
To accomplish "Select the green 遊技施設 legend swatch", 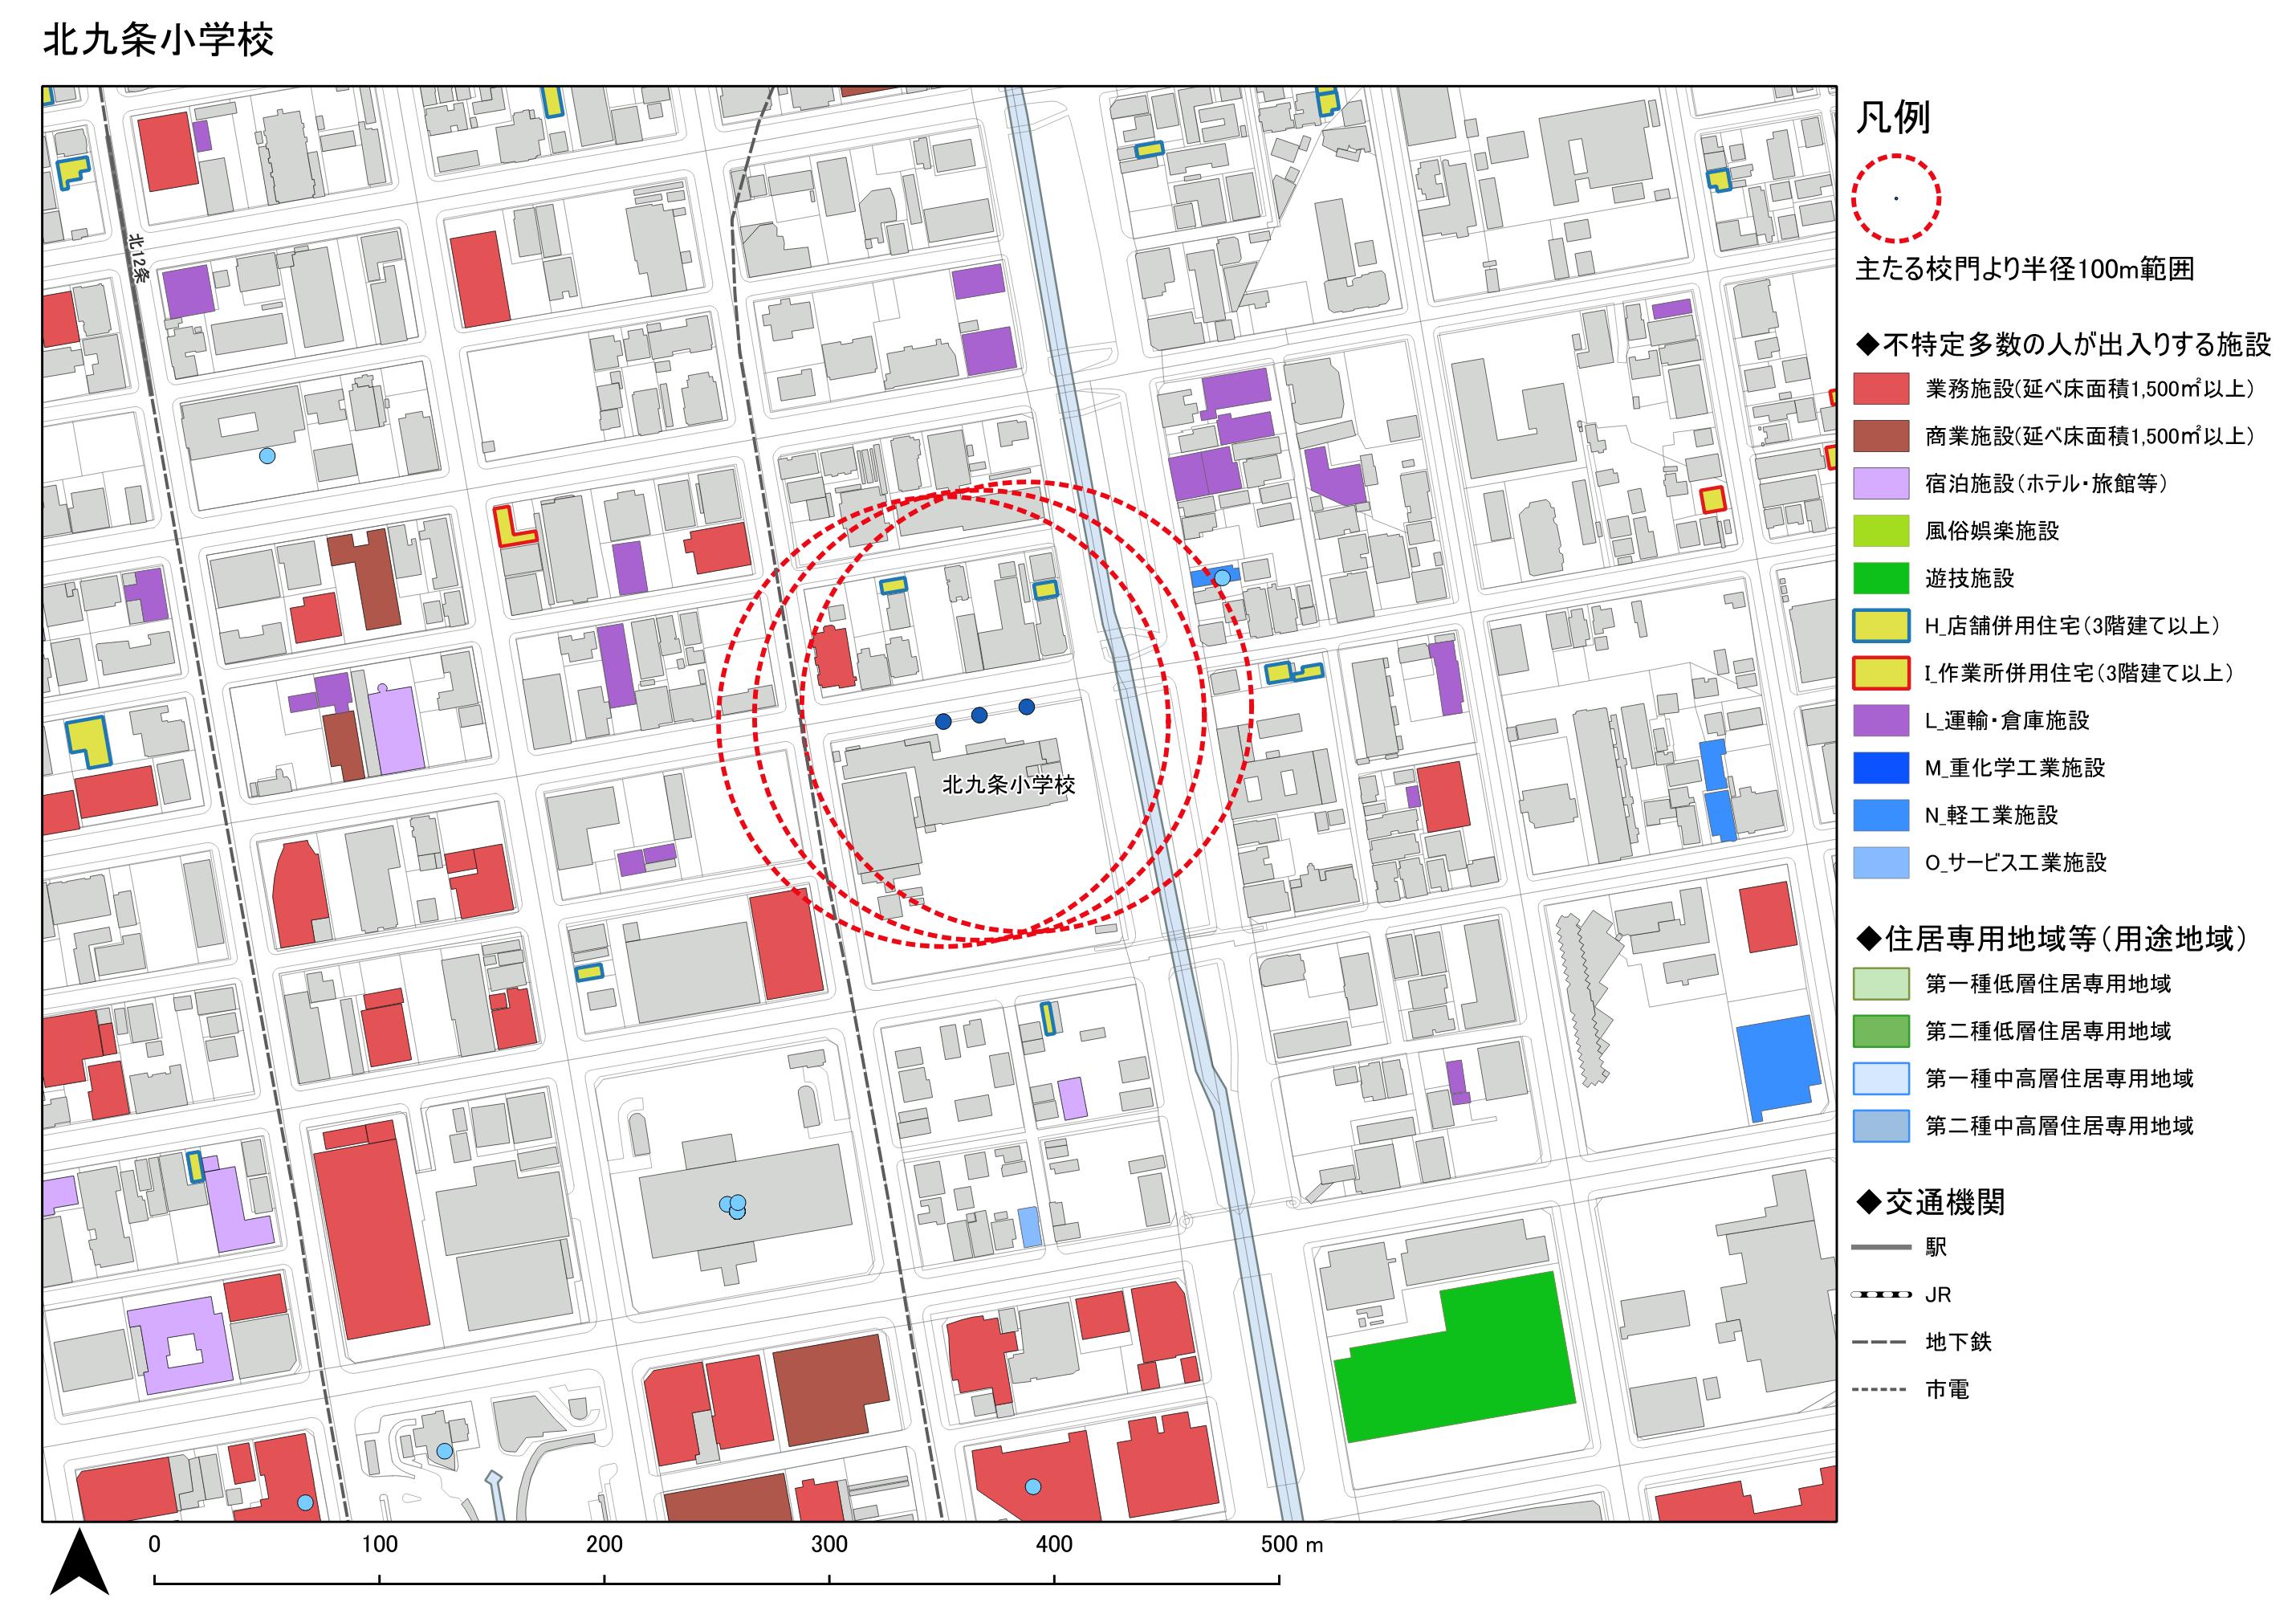I will click(1881, 578).
